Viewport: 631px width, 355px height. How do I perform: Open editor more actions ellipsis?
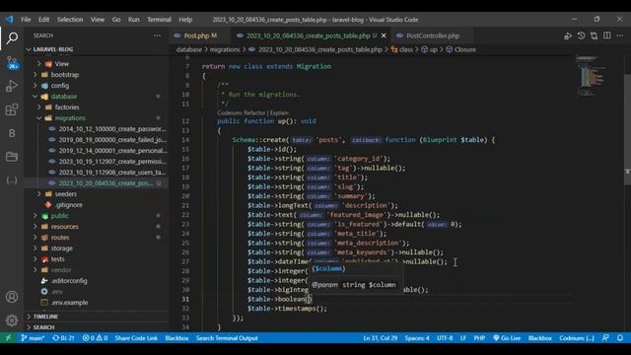(620, 35)
